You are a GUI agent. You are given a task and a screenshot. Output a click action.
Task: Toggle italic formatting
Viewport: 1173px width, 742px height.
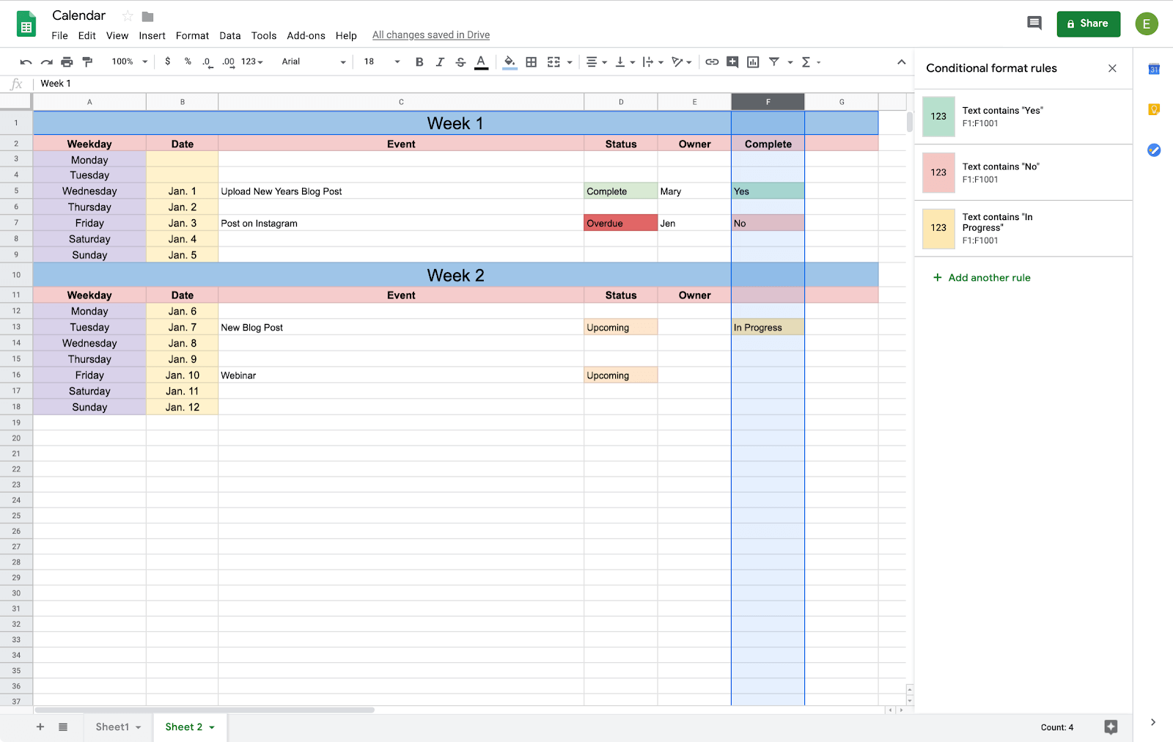(x=440, y=62)
